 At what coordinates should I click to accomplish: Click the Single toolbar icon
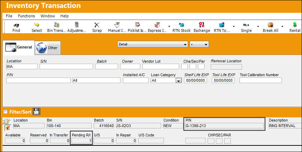246,25
